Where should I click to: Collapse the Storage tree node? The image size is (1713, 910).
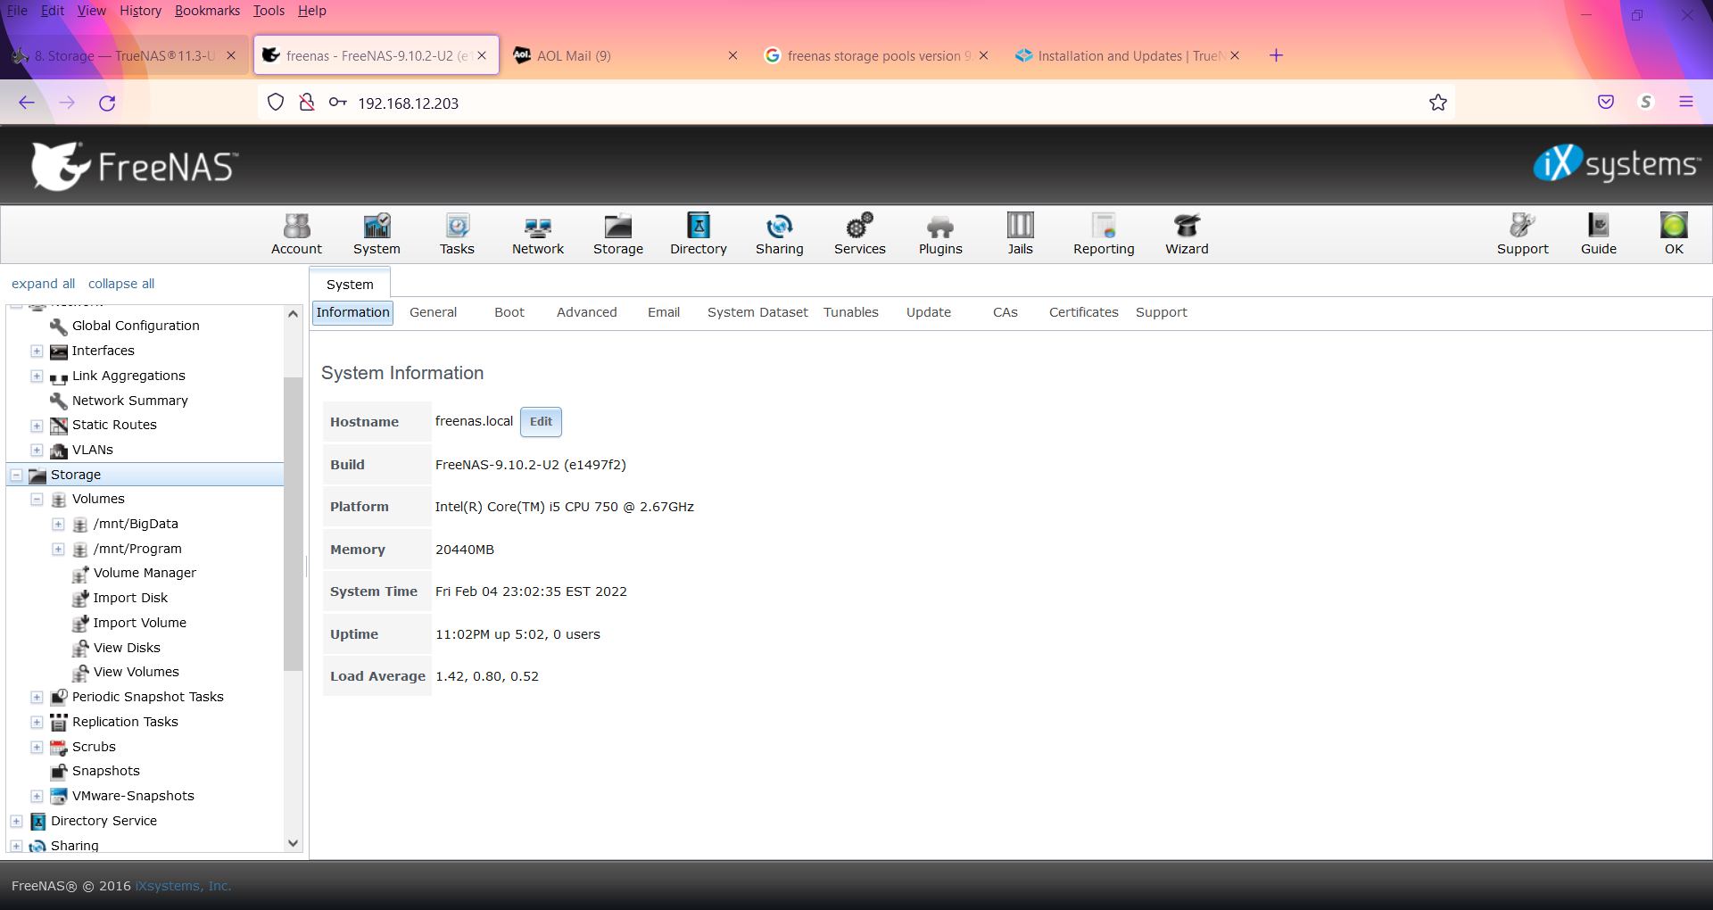pos(16,475)
